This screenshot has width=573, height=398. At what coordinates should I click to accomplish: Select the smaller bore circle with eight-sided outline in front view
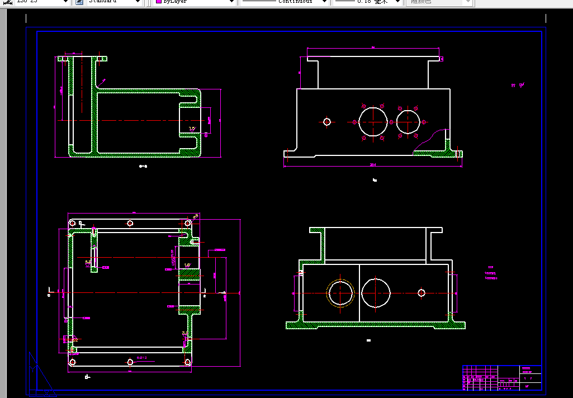tap(408, 122)
